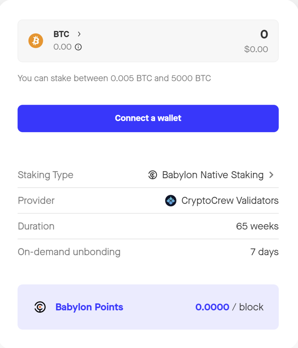Click the On-demand unbonding 7 days value
Image resolution: width=298 pixels, height=348 pixels.
[265, 252]
